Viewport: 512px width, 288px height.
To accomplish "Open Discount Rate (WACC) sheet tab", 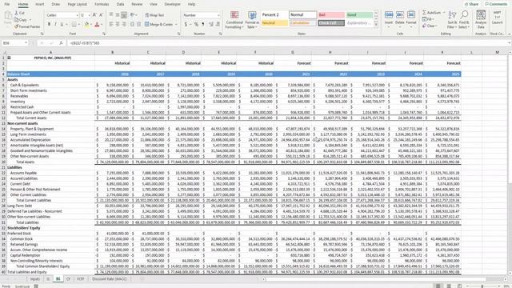I will pyautogui.click(x=109, y=279).
